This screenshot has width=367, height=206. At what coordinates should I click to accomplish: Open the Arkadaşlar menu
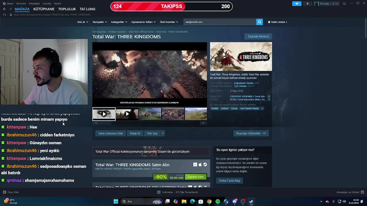pyautogui.click(x=34, y=3)
